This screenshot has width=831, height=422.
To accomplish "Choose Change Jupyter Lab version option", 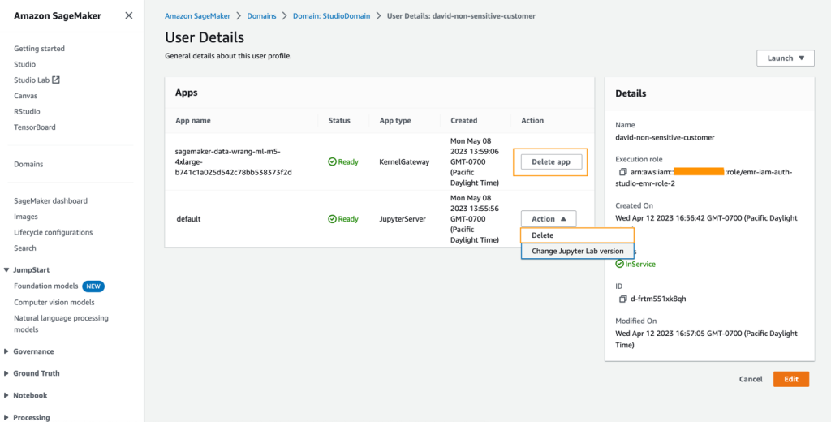I will (x=577, y=252).
